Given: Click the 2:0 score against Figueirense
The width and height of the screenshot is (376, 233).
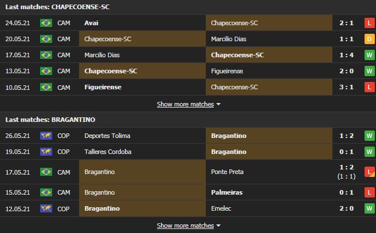Looking at the screenshot, I should 347,71.
